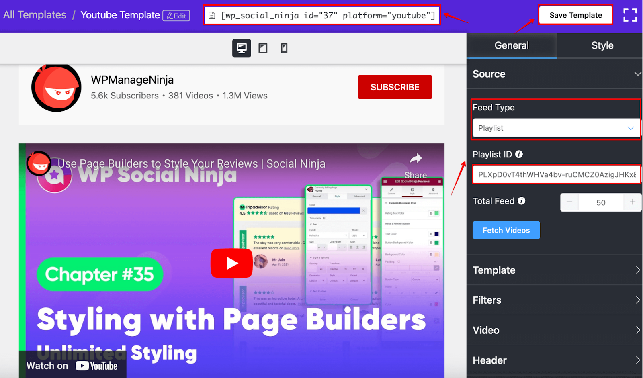
Task: Edit the template name
Action: click(176, 16)
